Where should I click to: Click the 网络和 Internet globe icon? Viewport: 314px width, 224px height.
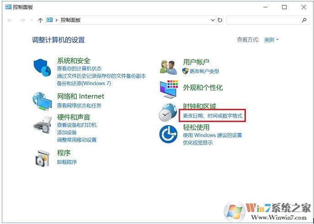[42, 101]
